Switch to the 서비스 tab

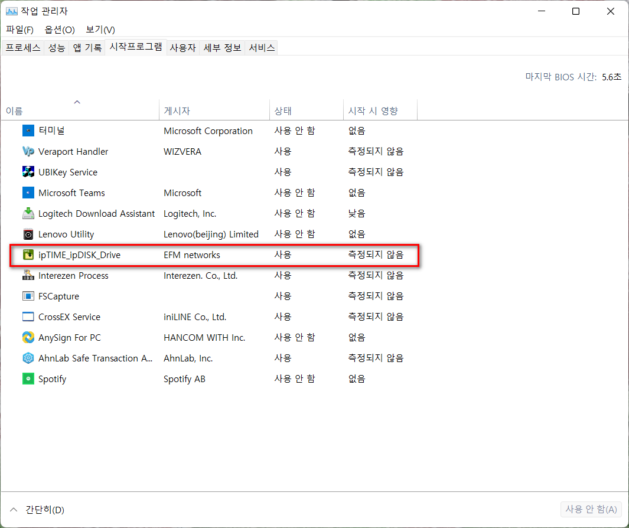pos(262,48)
